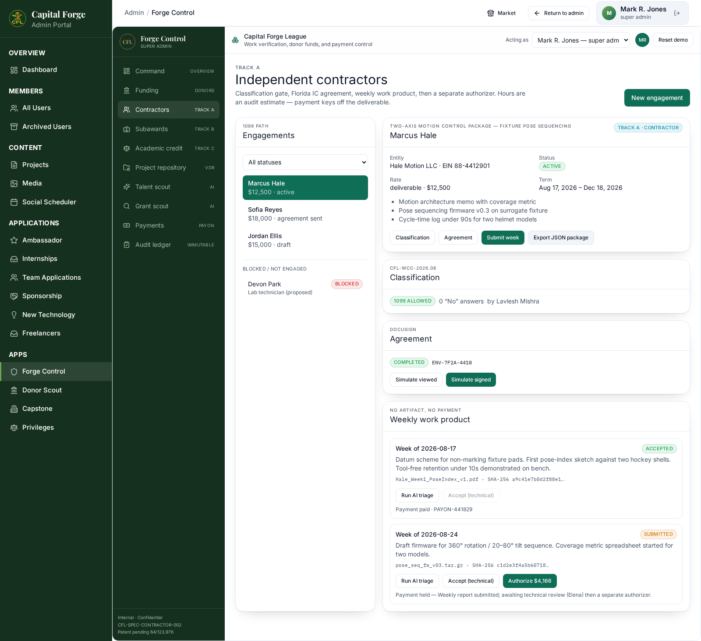Viewport: 701px width, 641px height.
Task: Click the Capital Forge League logo icon
Action: pyautogui.click(x=235, y=40)
